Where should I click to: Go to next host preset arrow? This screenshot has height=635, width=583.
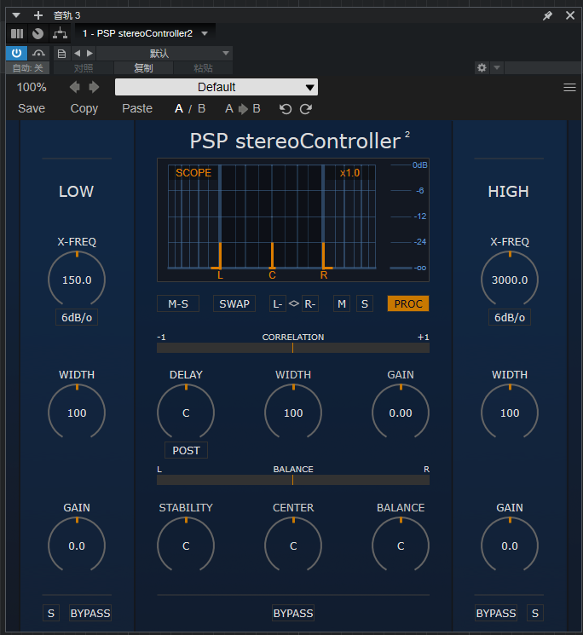coord(89,53)
